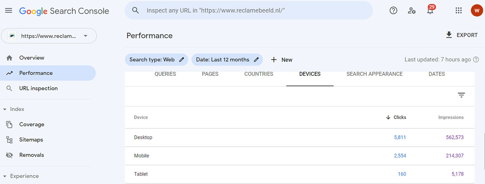Collapse the Experience section

(x=5, y=176)
